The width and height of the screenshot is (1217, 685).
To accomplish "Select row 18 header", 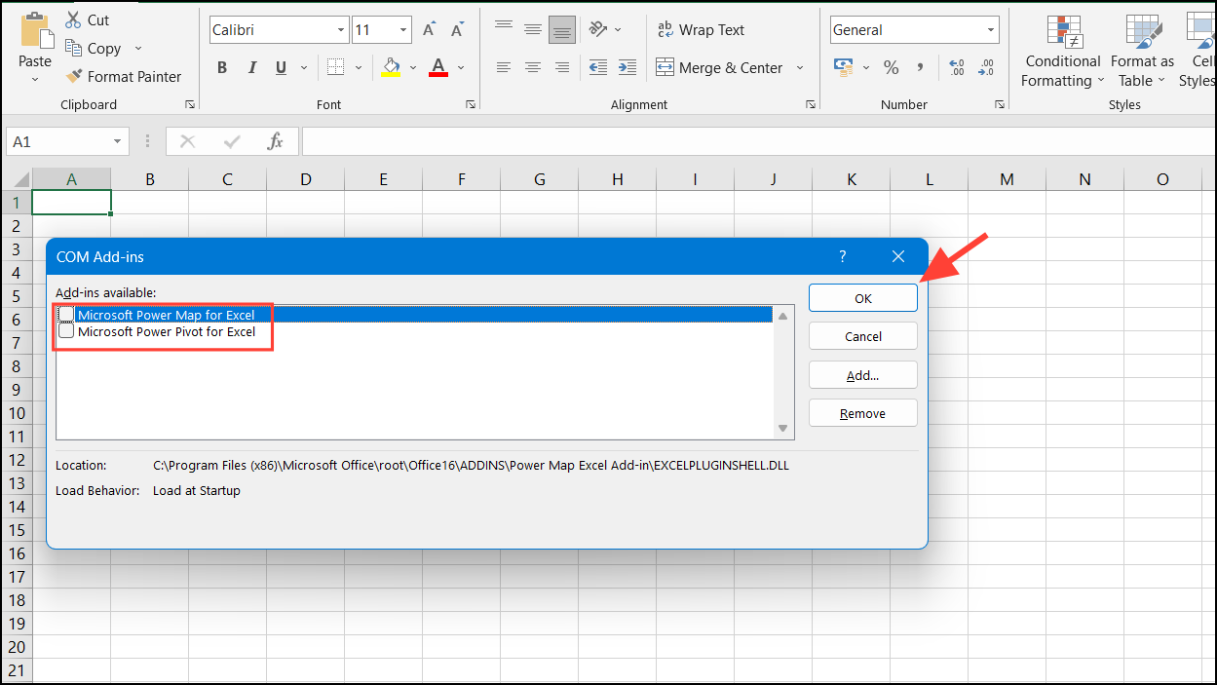I will click(17, 600).
